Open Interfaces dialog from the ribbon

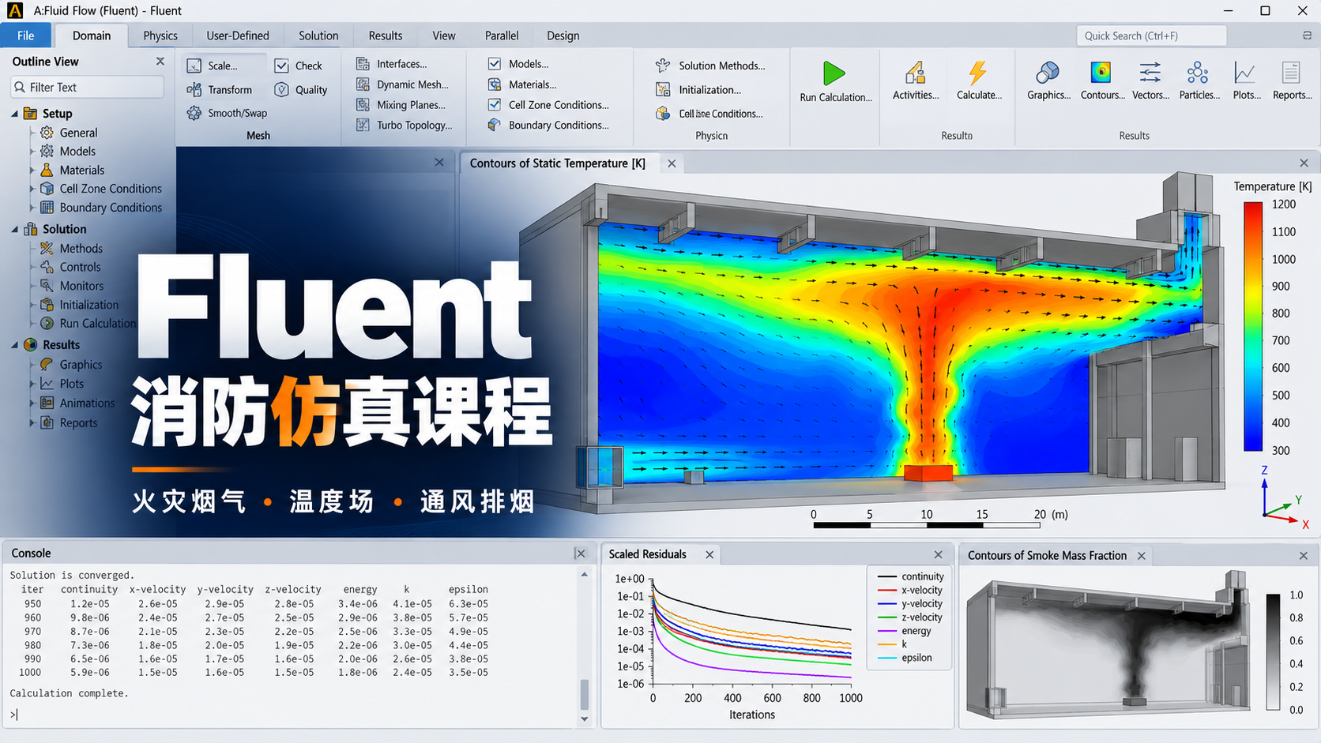391,64
